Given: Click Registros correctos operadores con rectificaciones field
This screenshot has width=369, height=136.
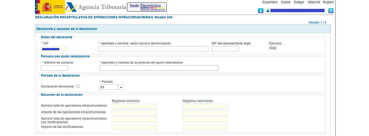Looking at the screenshot, I should tap(134, 119).
